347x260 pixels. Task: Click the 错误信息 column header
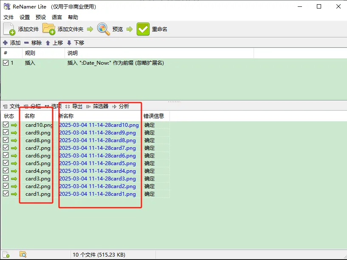[154, 116]
